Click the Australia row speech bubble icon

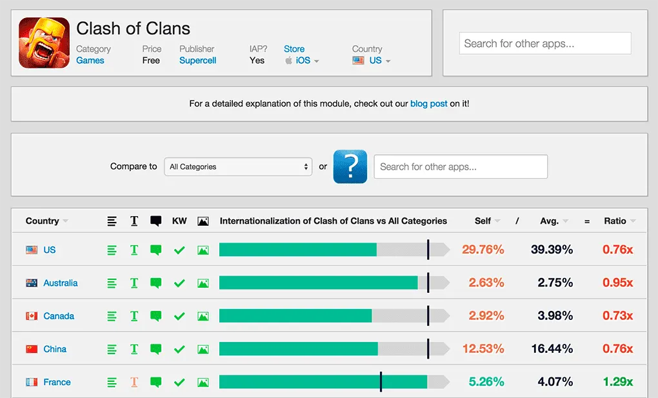click(155, 283)
